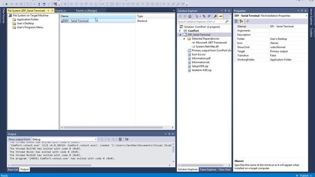Select Solution 'ComPort' root node
The image size is (315, 177).
pos(202,27)
